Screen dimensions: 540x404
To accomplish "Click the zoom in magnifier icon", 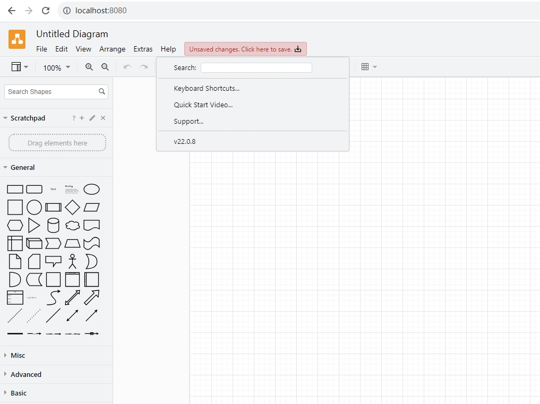I will coord(89,67).
